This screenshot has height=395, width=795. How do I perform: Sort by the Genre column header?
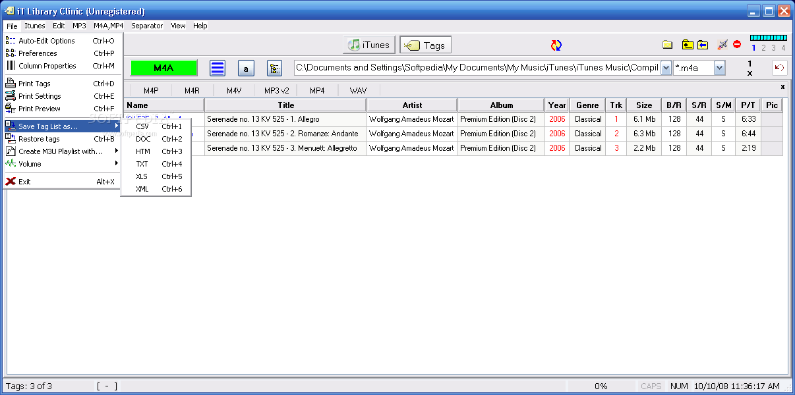tap(587, 105)
